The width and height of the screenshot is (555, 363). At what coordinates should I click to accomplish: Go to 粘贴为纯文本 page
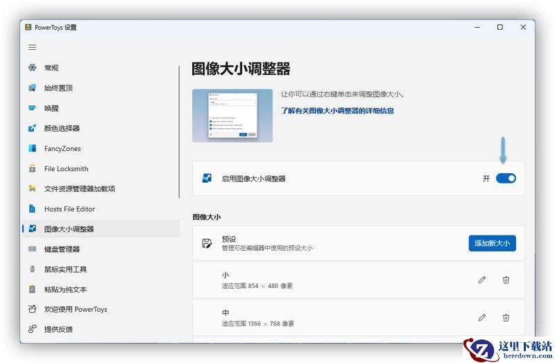click(x=101, y=289)
